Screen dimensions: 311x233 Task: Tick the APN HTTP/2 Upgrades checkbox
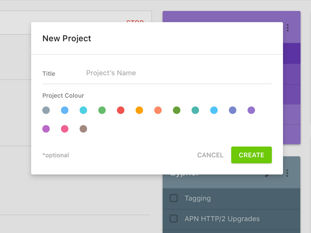[174, 219]
